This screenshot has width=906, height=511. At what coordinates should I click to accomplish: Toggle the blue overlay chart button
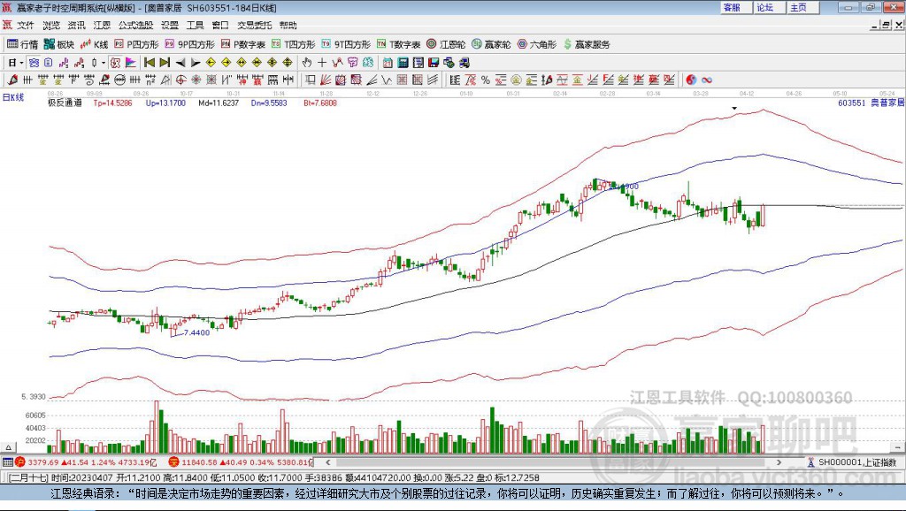[35, 63]
